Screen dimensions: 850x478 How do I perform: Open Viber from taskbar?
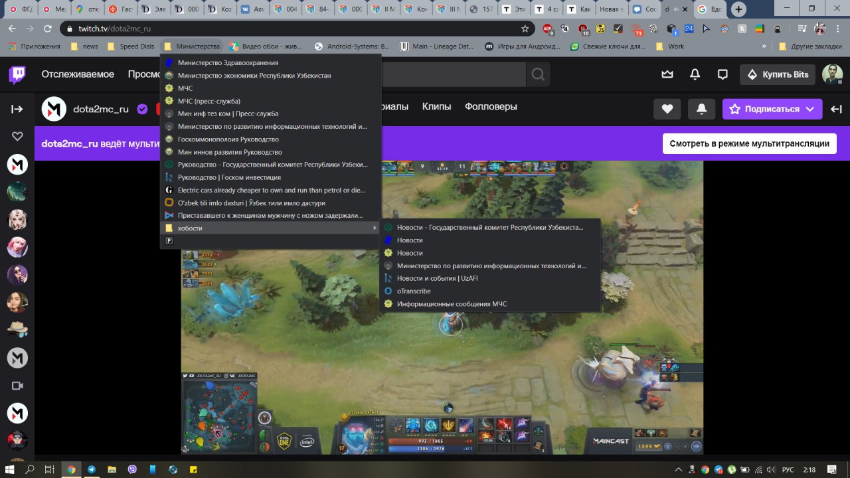click(132, 469)
